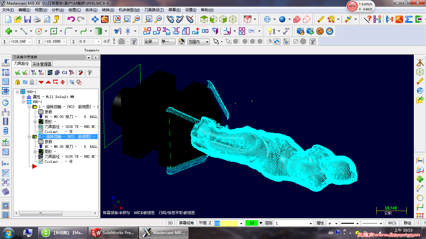Open SolidWorks from the taskbar
The height and width of the screenshot is (239, 426).
tap(113, 232)
